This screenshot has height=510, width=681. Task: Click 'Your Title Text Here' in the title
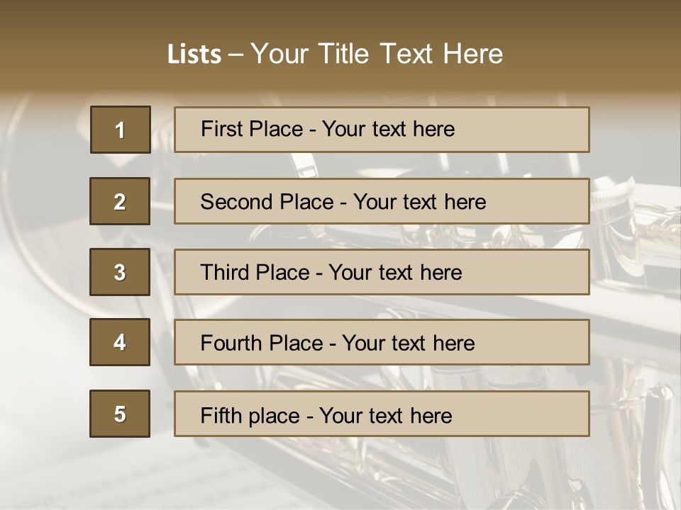[377, 54]
